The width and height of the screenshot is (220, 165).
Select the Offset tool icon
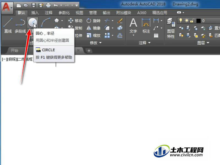(x=120, y=35)
